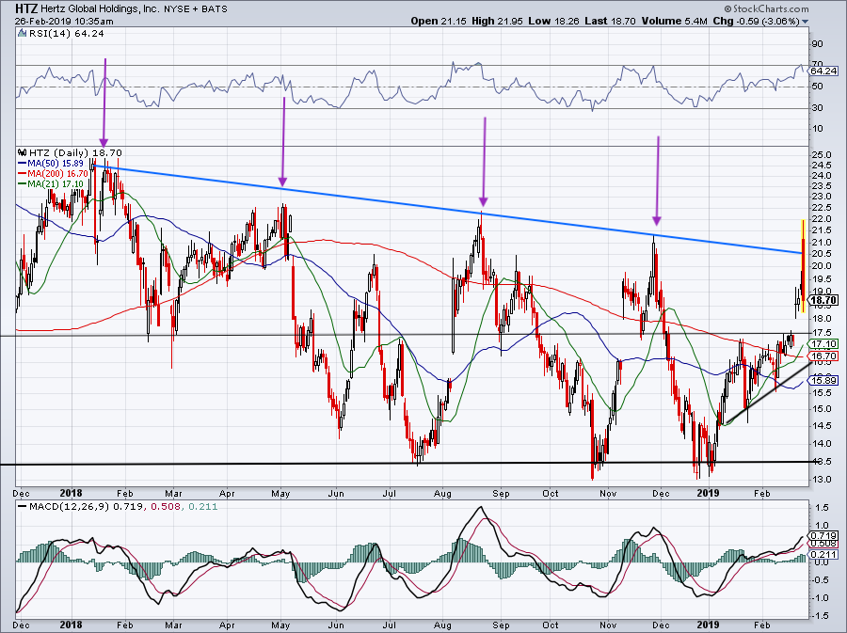847x633 pixels.
Task: Click the small icon before RSI(14) label
Action: pyautogui.click(x=22, y=34)
